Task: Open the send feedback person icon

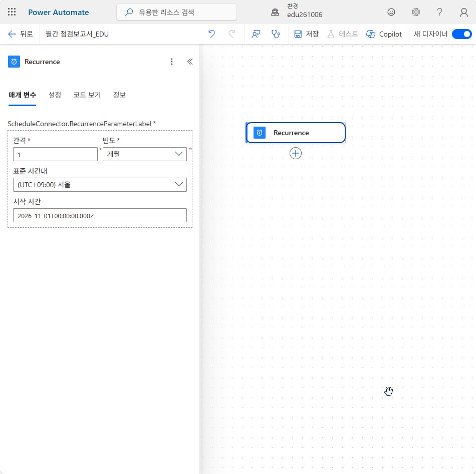Action: point(256,34)
